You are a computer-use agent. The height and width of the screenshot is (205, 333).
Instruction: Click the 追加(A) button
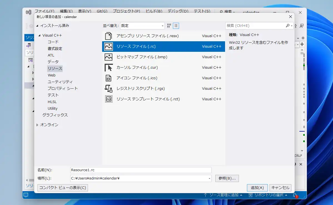(257, 188)
